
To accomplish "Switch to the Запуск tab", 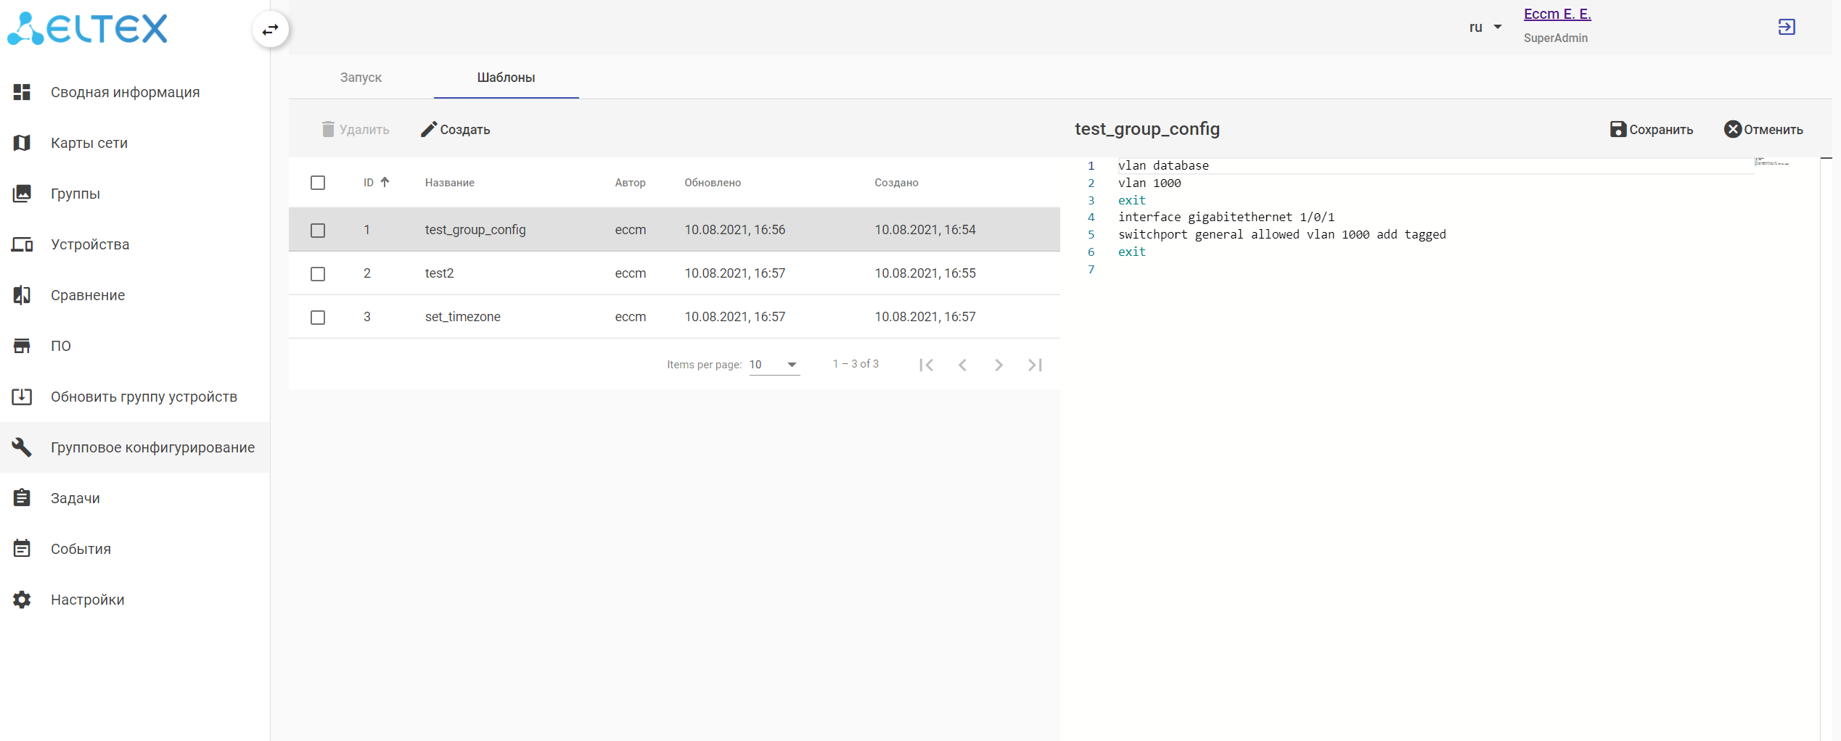I will [361, 78].
